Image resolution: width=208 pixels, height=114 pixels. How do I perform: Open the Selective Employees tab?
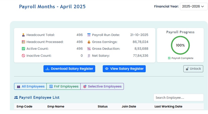(102, 86)
